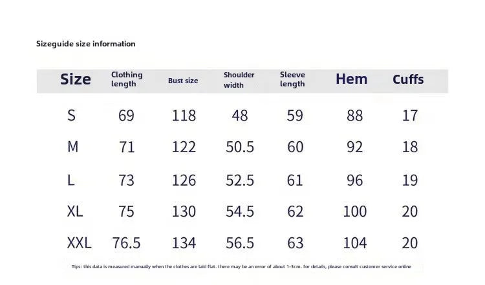
Task: Select the S size row label
Action: click(x=71, y=115)
